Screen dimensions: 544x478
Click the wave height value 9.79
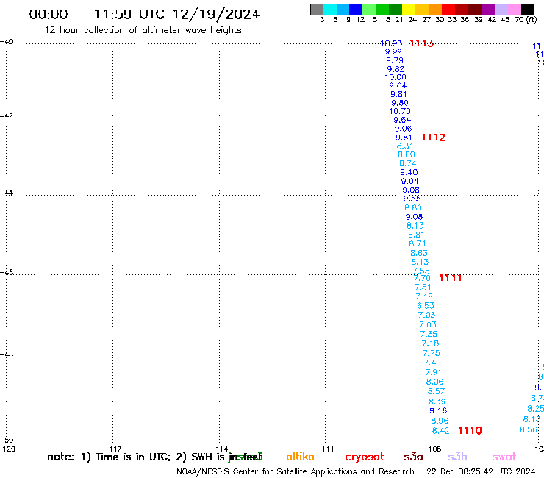point(395,60)
